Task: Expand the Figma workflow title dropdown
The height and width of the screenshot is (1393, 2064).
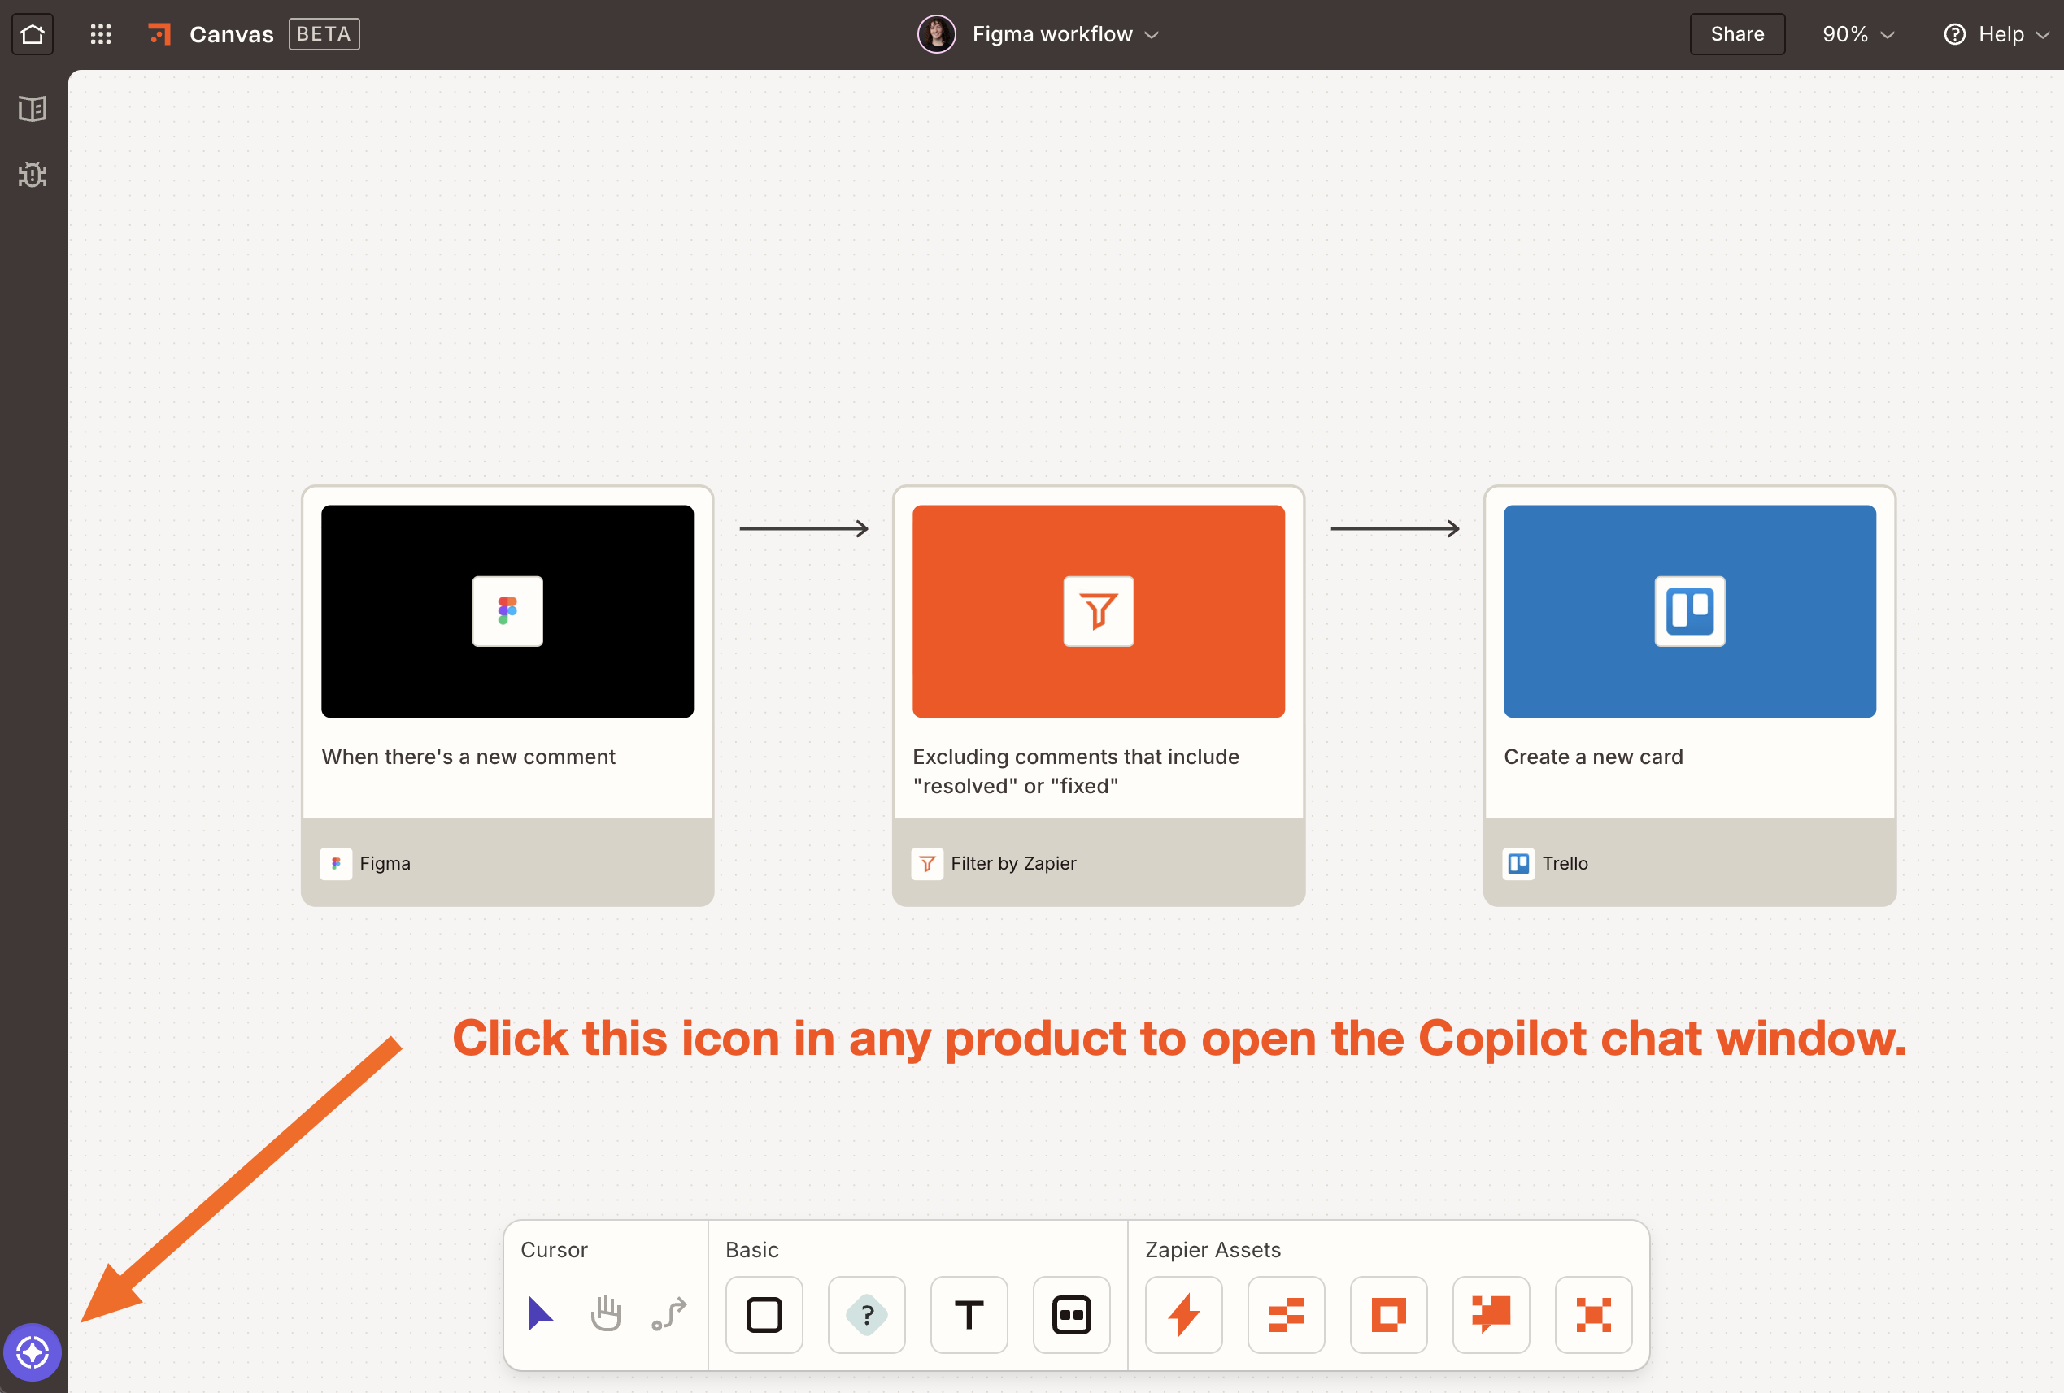Action: [1152, 36]
